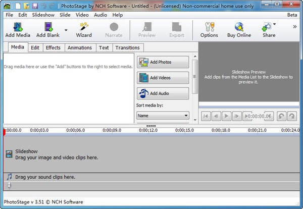Click the media panel scroll down arrow

click(x=195, y=120)
